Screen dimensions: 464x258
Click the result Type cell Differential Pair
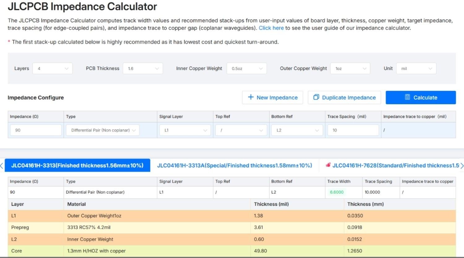pos(95,192)
